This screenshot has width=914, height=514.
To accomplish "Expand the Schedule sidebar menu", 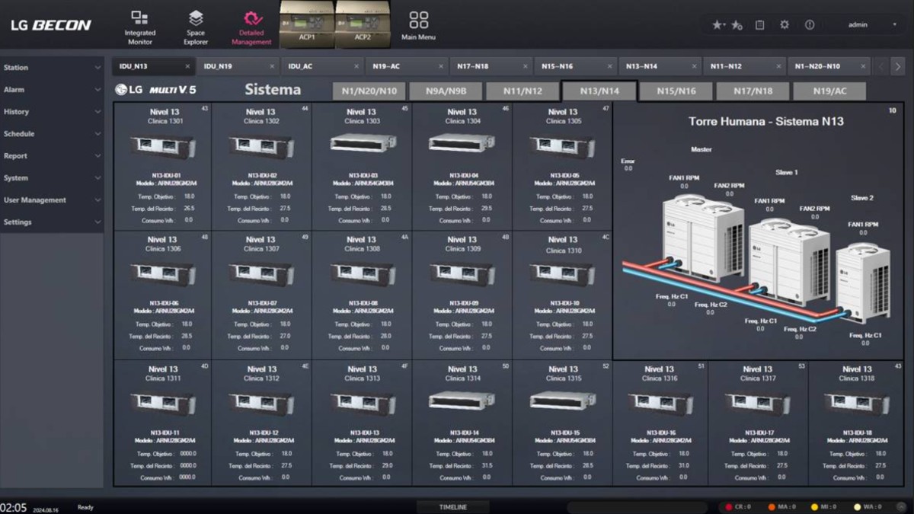I will [x=52, y=134].
